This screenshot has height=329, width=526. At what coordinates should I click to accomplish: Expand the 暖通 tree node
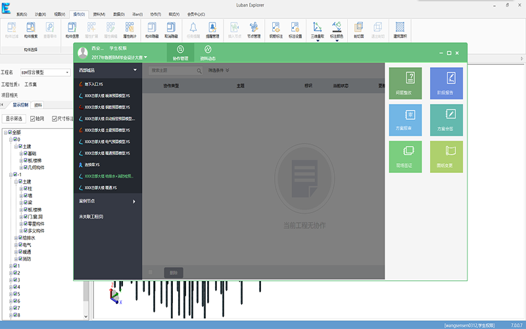pyautogui.click(x=16, y=252)
